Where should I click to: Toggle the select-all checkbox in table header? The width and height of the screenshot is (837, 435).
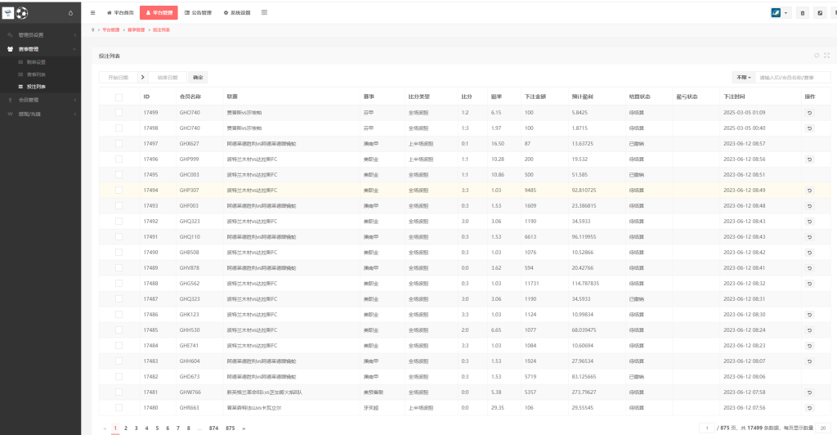click(119, 97)
